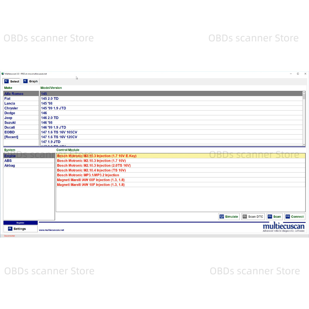Close the Multiecuscan window
The image size is (309, 309).
click(x=305, y=74)
